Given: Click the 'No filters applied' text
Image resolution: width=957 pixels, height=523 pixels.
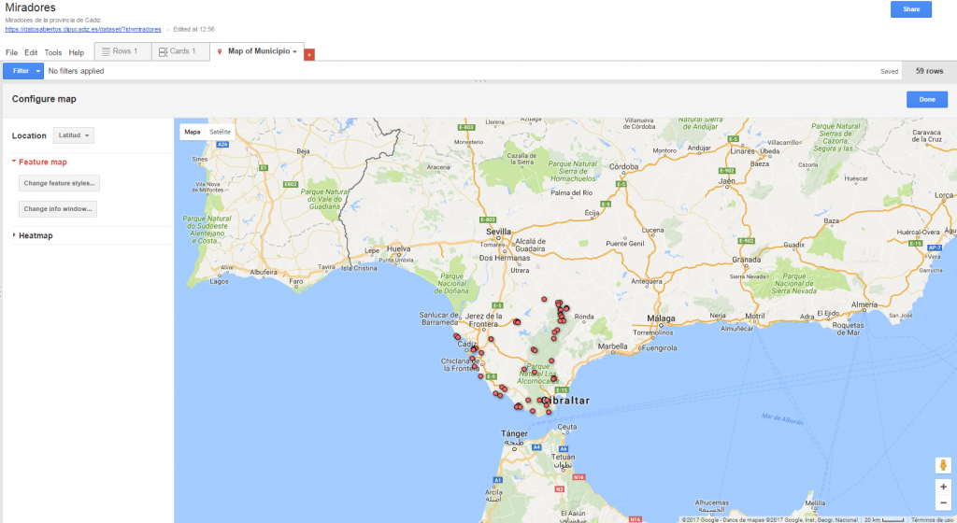Looking at the screenshot, I should [77, 71].
